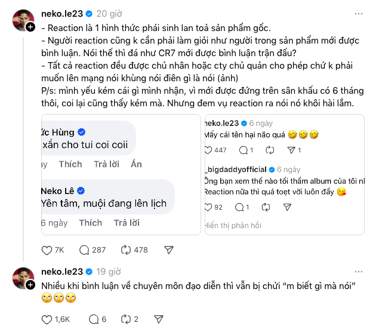Image resolution: width=376 pixels, height=332 pixels.
Task: Open more options for the 19 giờ post
Action: pyautogui.click(x=357, y=272)
